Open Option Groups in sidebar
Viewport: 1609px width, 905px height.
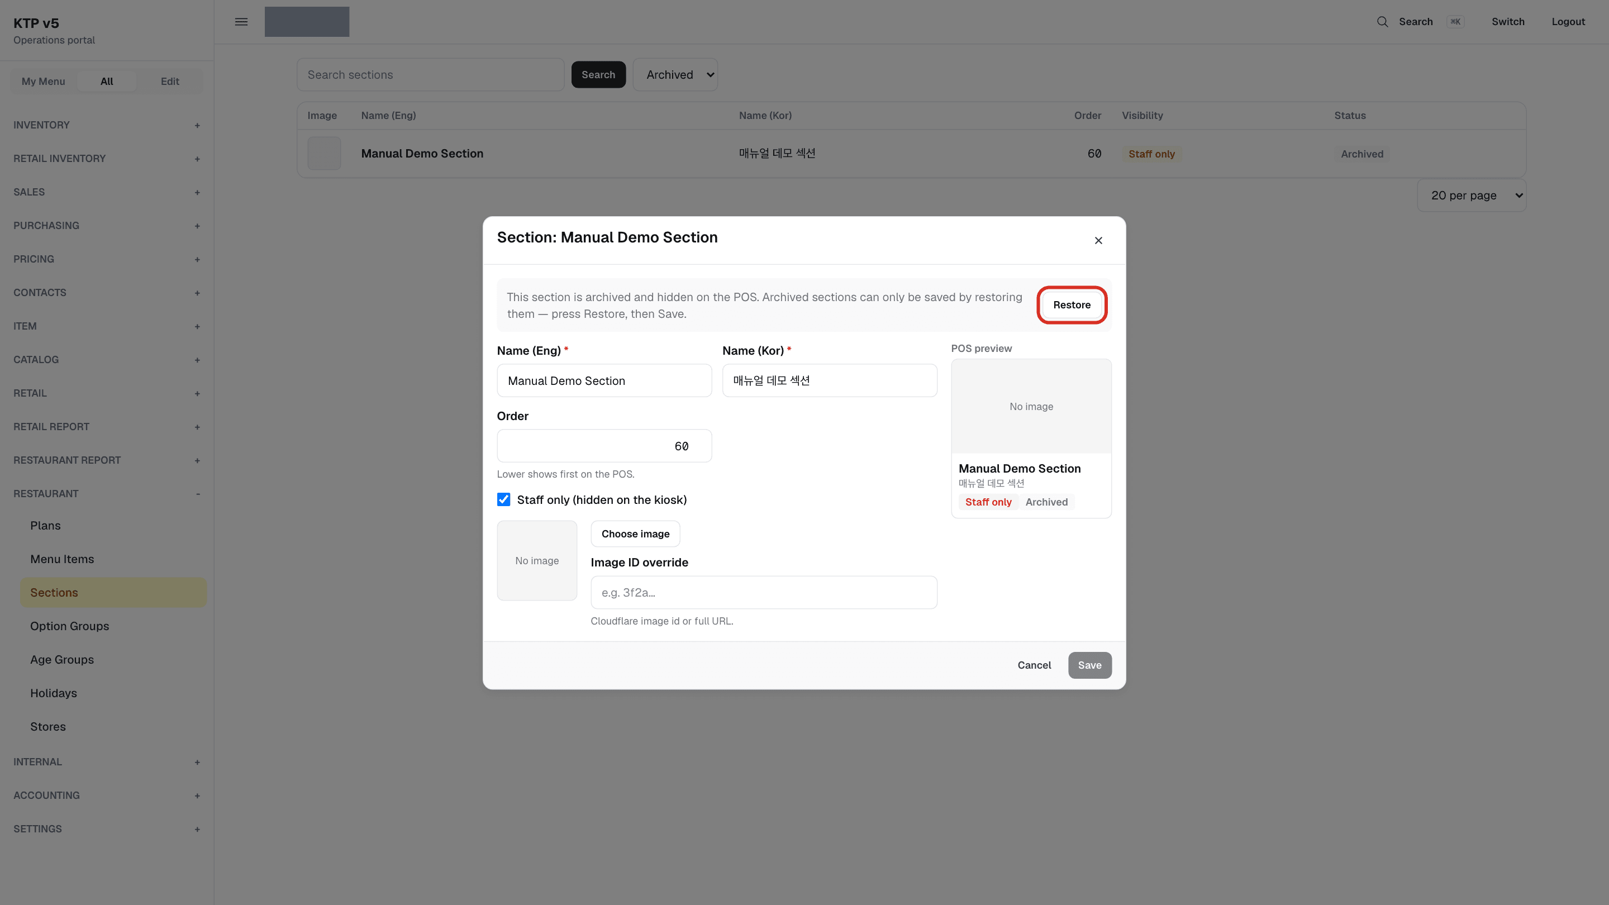coord(113,626)
